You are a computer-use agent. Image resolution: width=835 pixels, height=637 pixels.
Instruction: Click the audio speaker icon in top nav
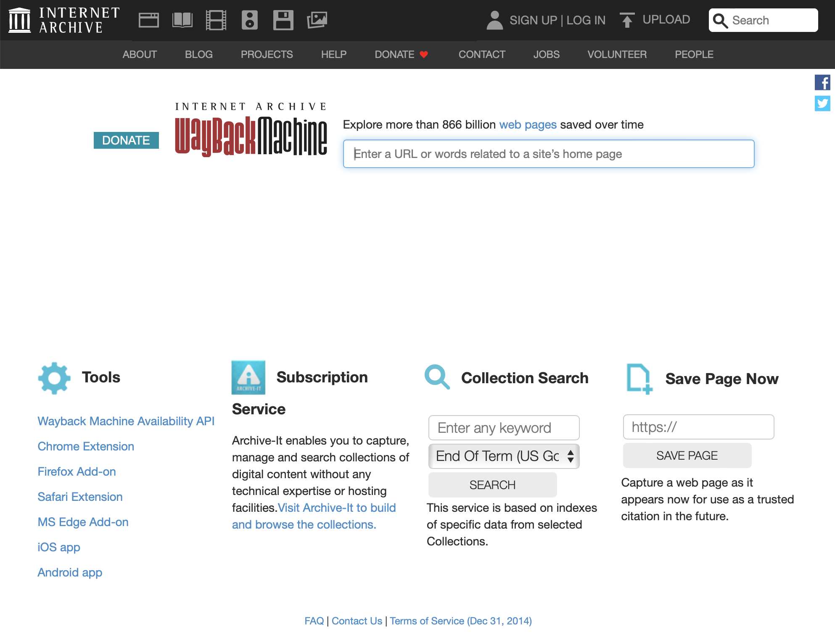click(x=249, y=20)
